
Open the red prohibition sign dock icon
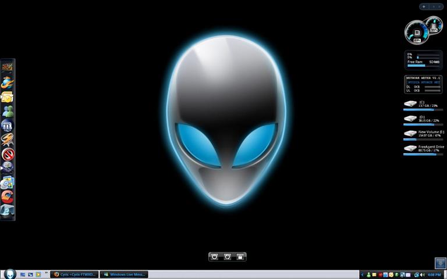point(8,154)
